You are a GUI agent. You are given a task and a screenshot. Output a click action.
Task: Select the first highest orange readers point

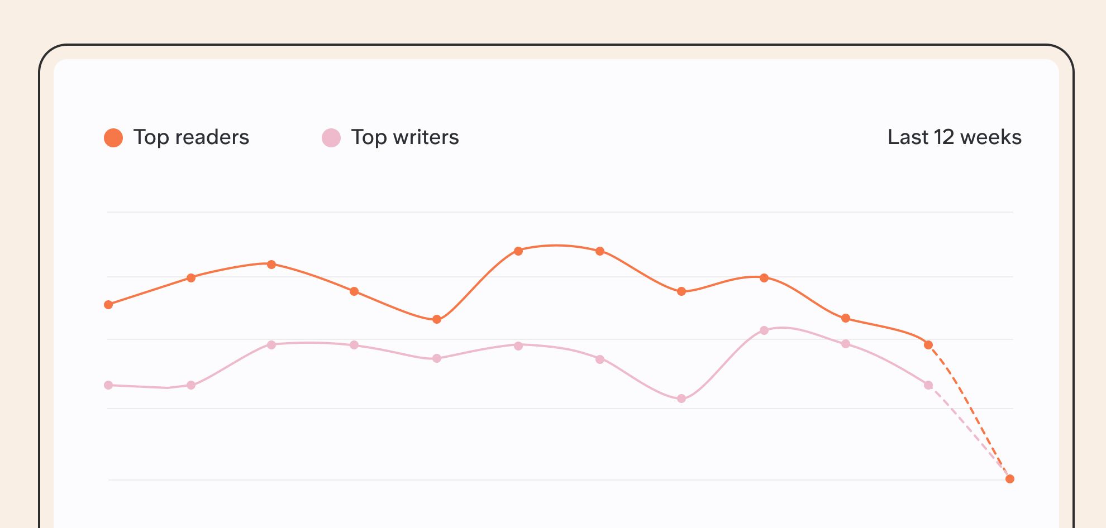tap(518, 251)
